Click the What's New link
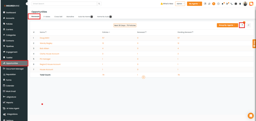Screen dimensions: 256x121 coord(167,4)
